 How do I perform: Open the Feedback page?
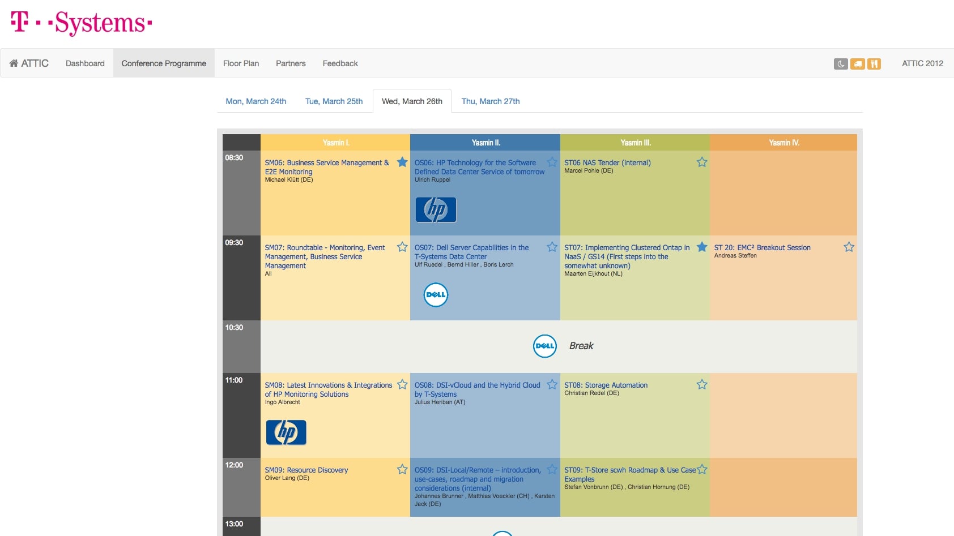coord(340,63)
